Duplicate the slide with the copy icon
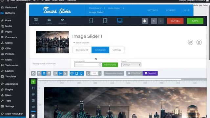The height and width of the screenshot is (118, 210). 190,42
